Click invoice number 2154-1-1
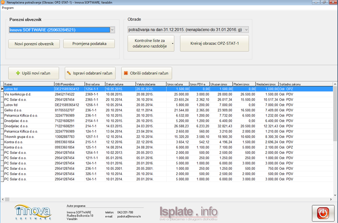The height and width of the screenshot is (223, 338). tap(92, 121)
